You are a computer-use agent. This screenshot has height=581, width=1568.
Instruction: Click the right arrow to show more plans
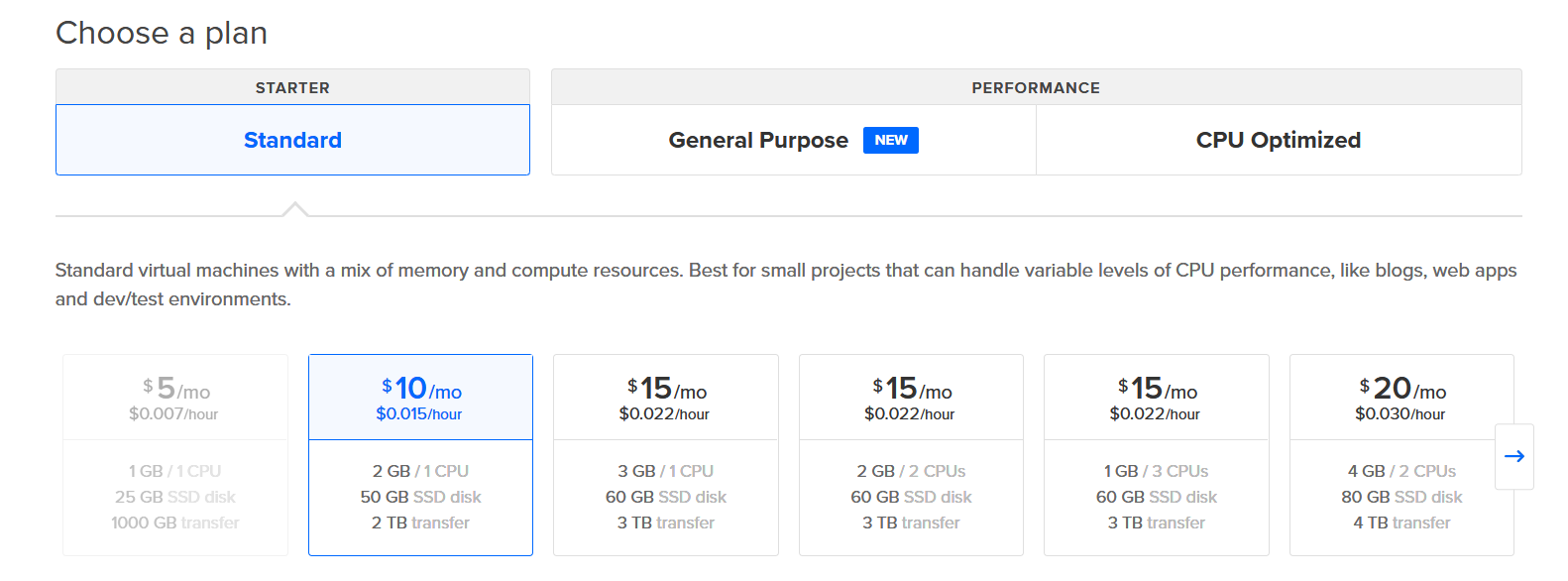pos(1513,456)
